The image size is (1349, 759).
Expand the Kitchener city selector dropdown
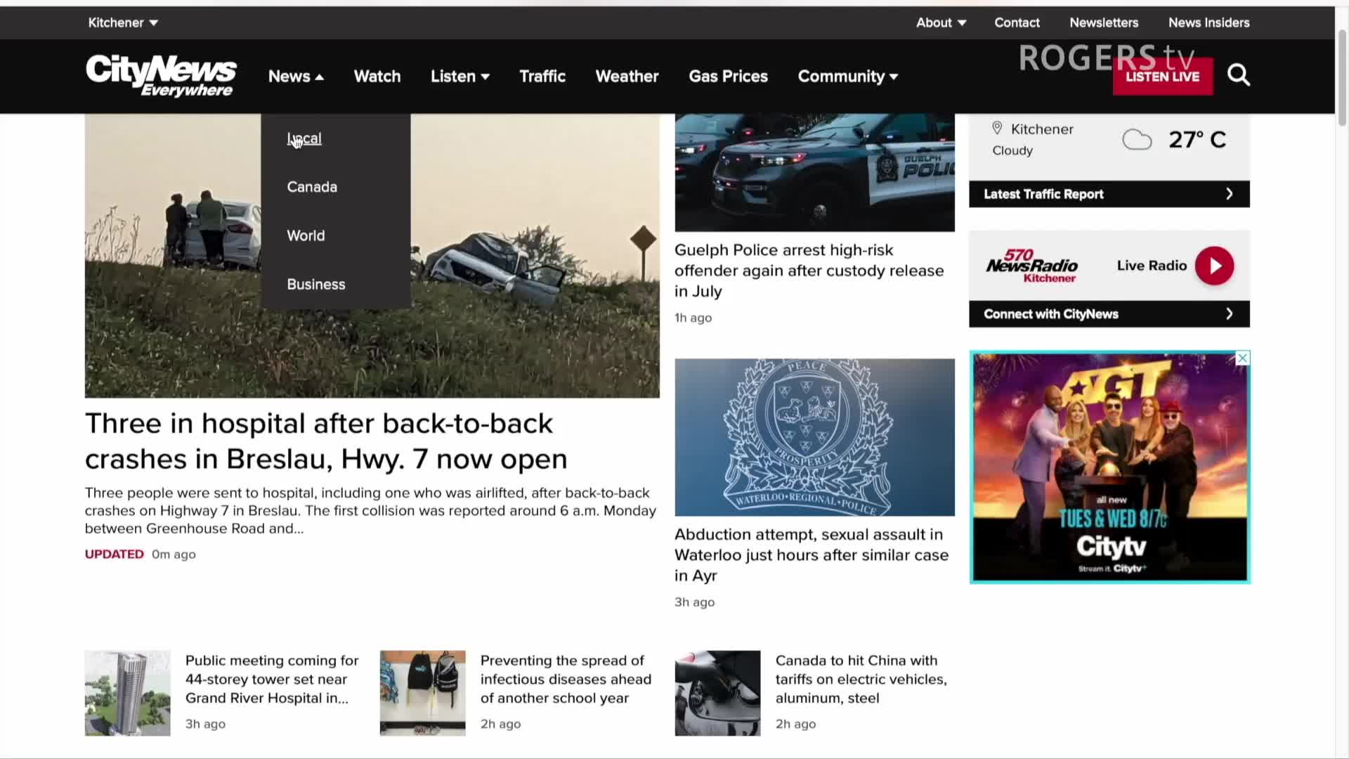[123, 22]
